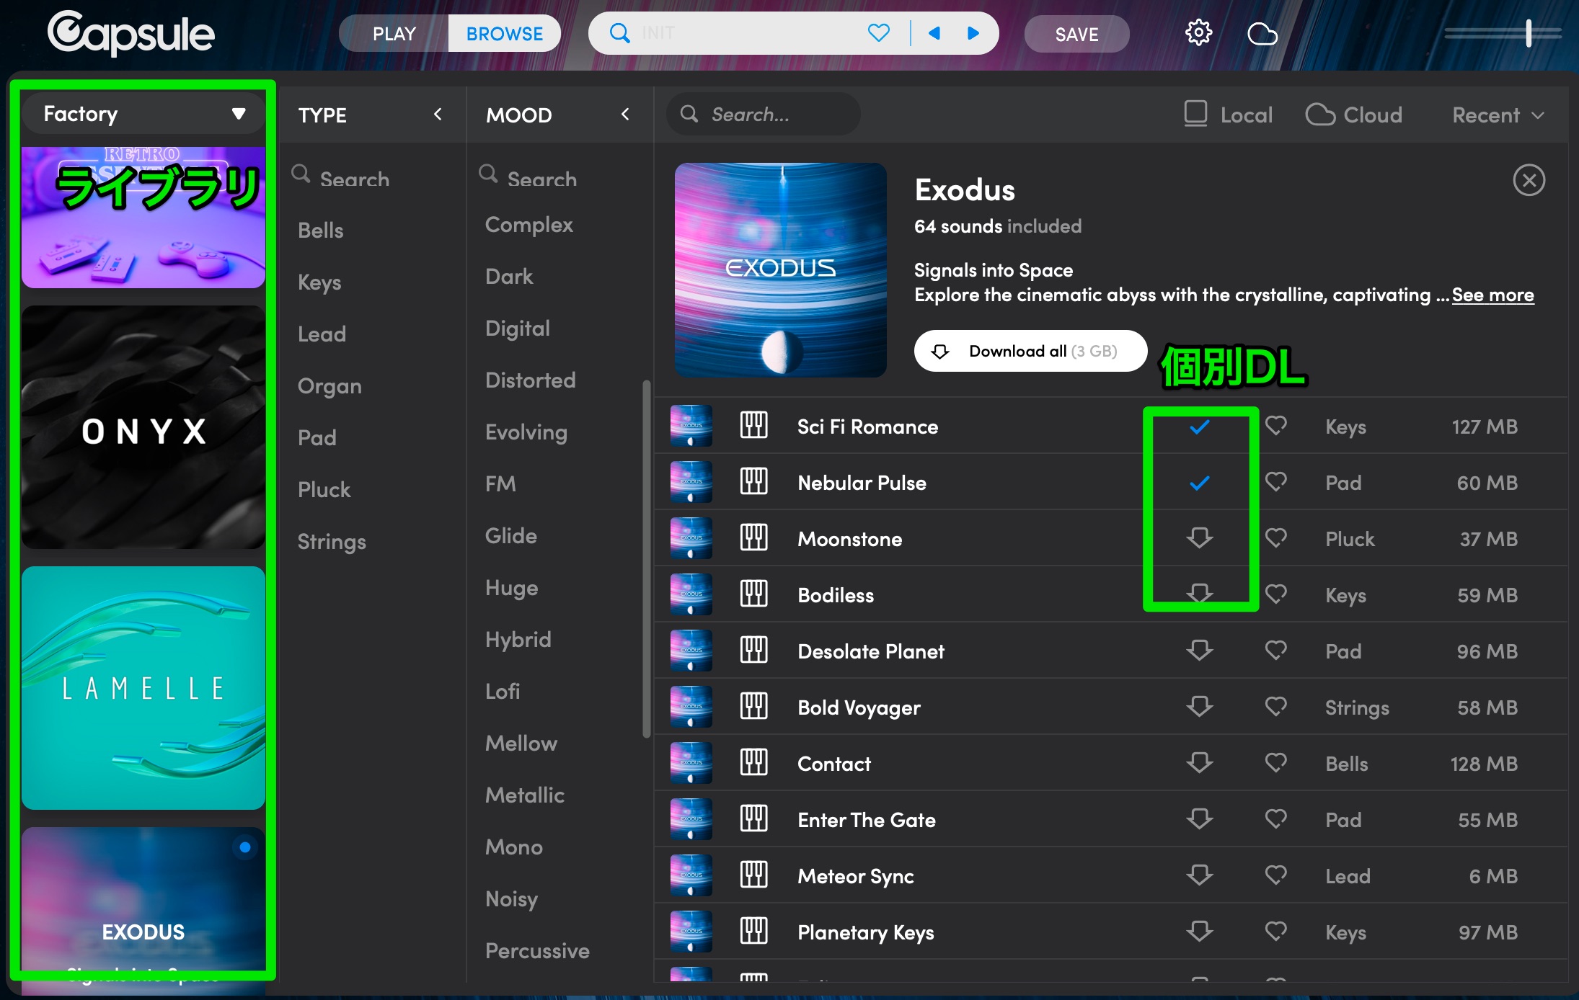Toggle the Cloud filter
The image size is (1579, 1000).
[1354, 115]
